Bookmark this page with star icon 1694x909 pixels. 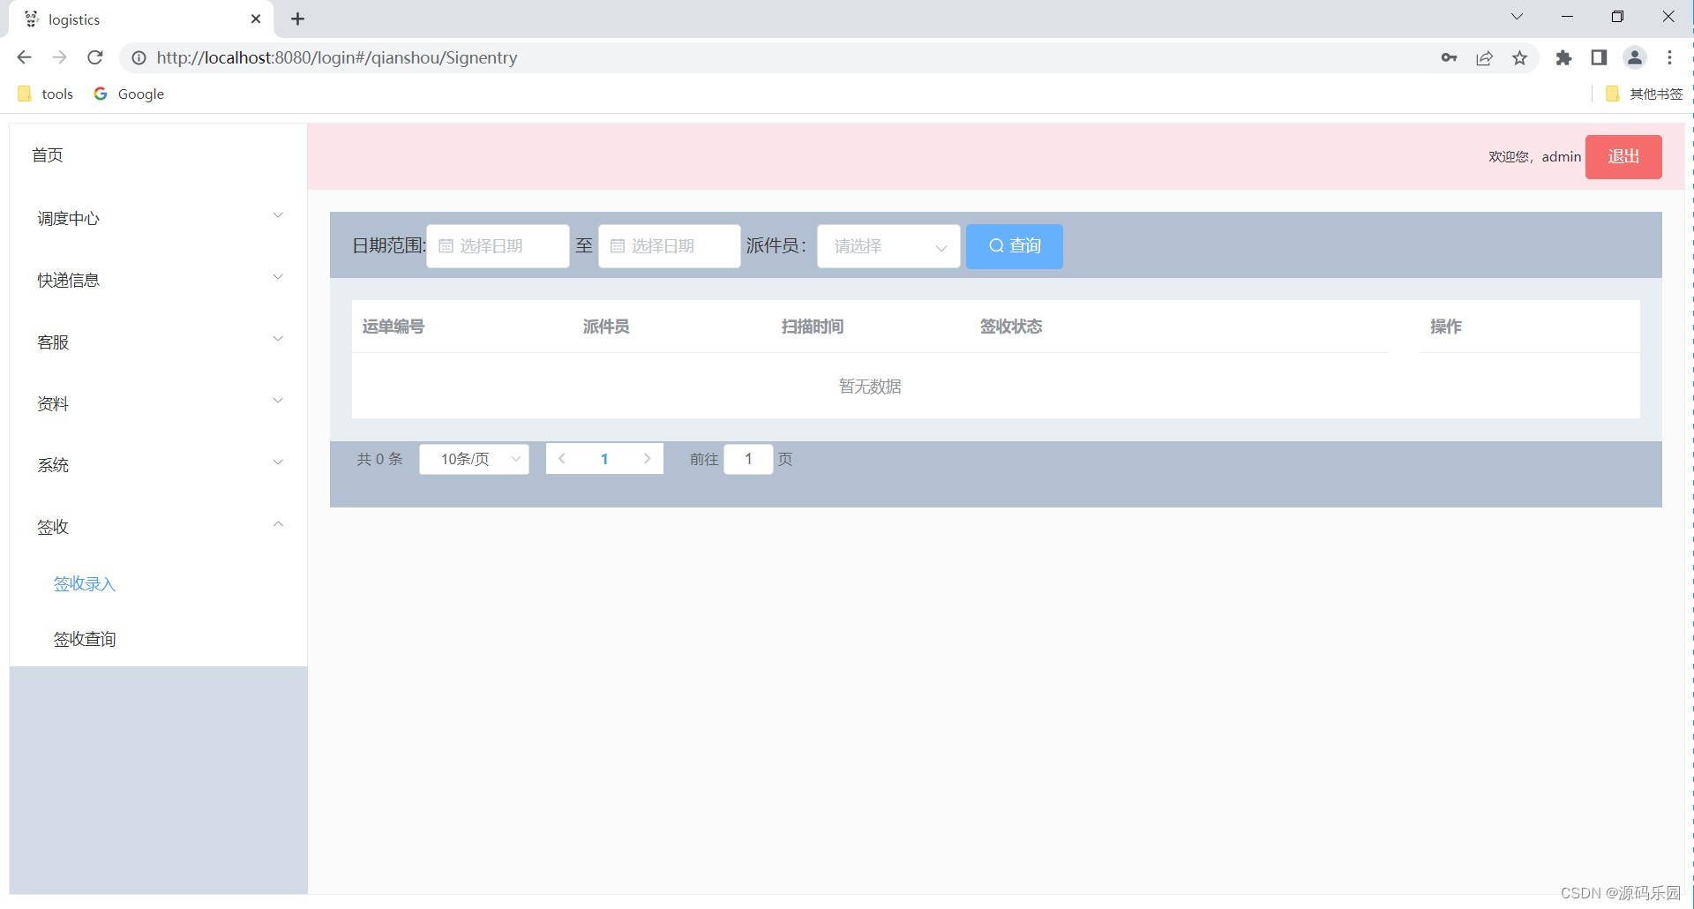pyautogui.click(x=1519, y=57)
